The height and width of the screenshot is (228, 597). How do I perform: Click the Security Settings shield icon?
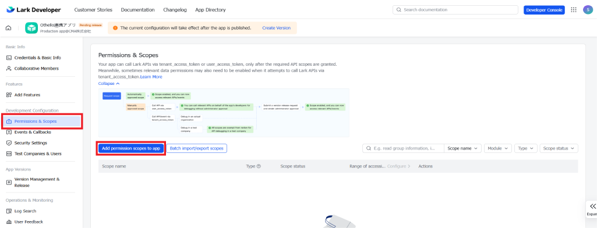[x=9, y=143]
